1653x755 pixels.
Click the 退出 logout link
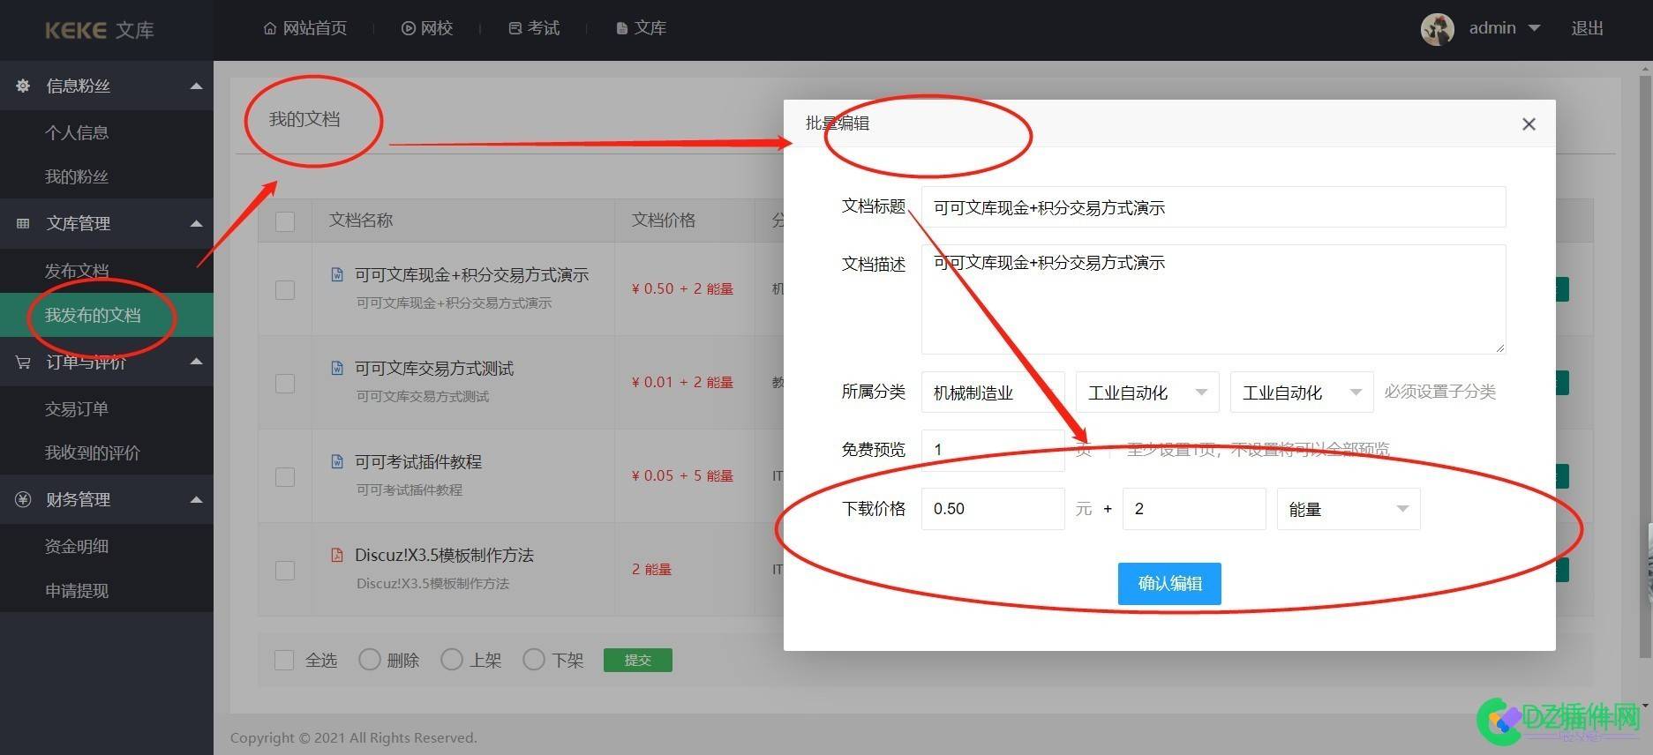[1587, 28]
